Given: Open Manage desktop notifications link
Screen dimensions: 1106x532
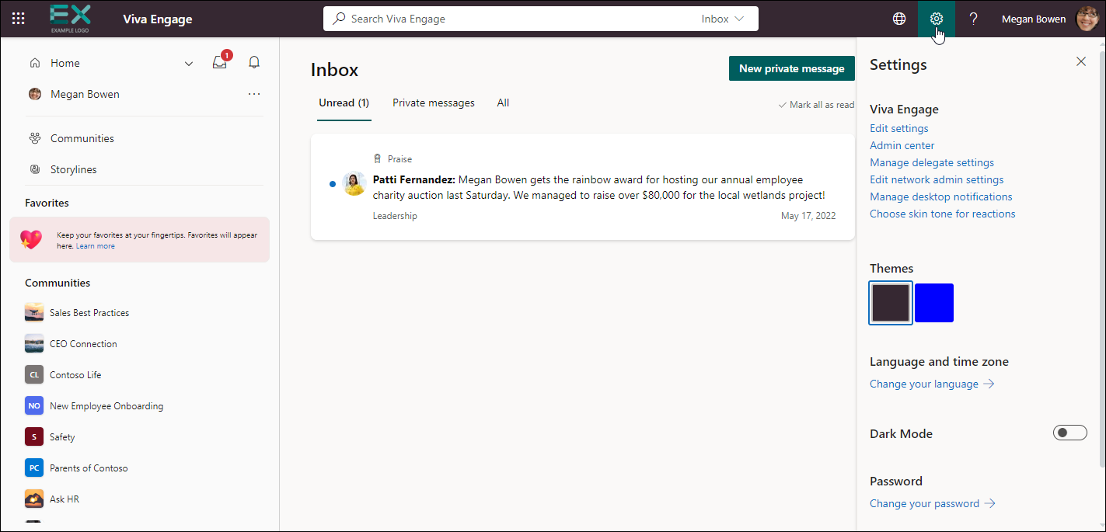Looking at the screenshot, I should (x=941, y=196).
